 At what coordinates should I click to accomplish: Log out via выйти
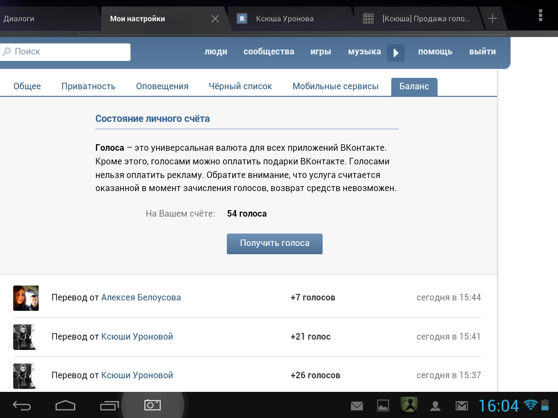(x=483, y=52)
